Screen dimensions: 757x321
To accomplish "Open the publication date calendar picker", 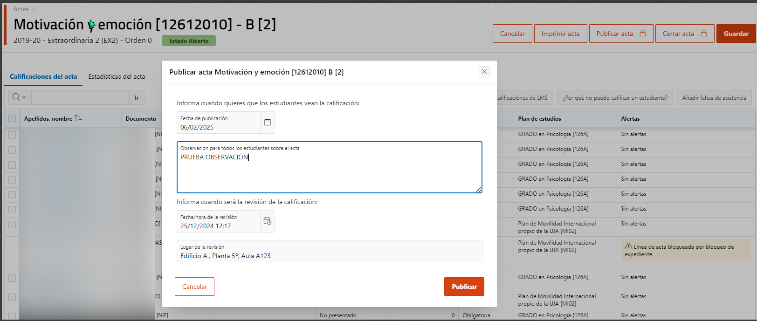I will [268, 123].
